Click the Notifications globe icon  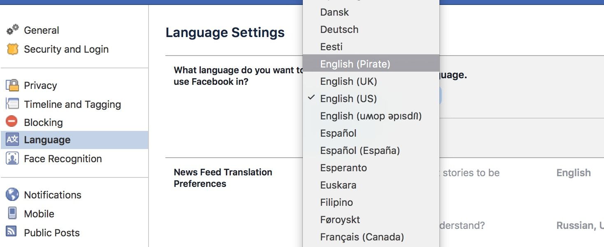tap(12, 194)
